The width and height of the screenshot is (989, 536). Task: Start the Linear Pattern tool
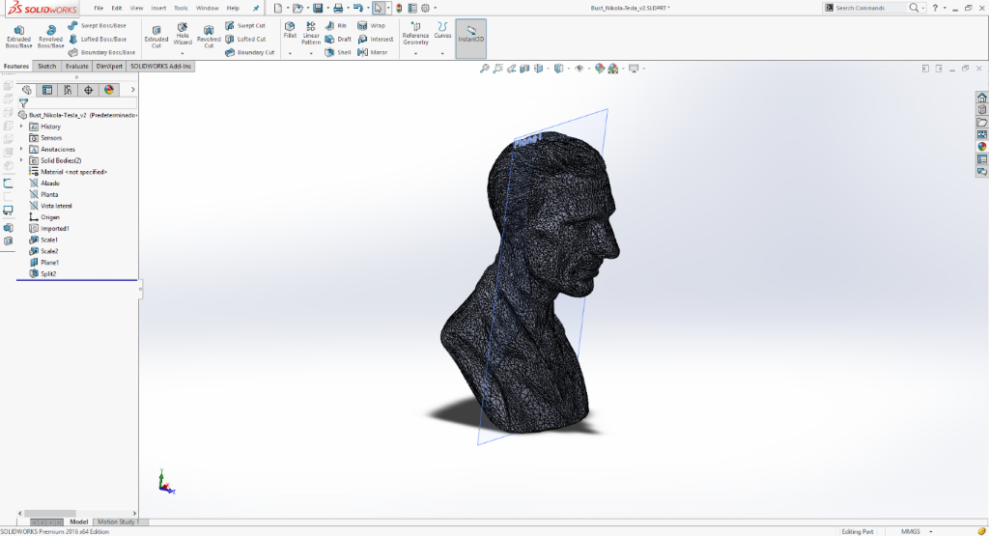[x=311, y=34]
